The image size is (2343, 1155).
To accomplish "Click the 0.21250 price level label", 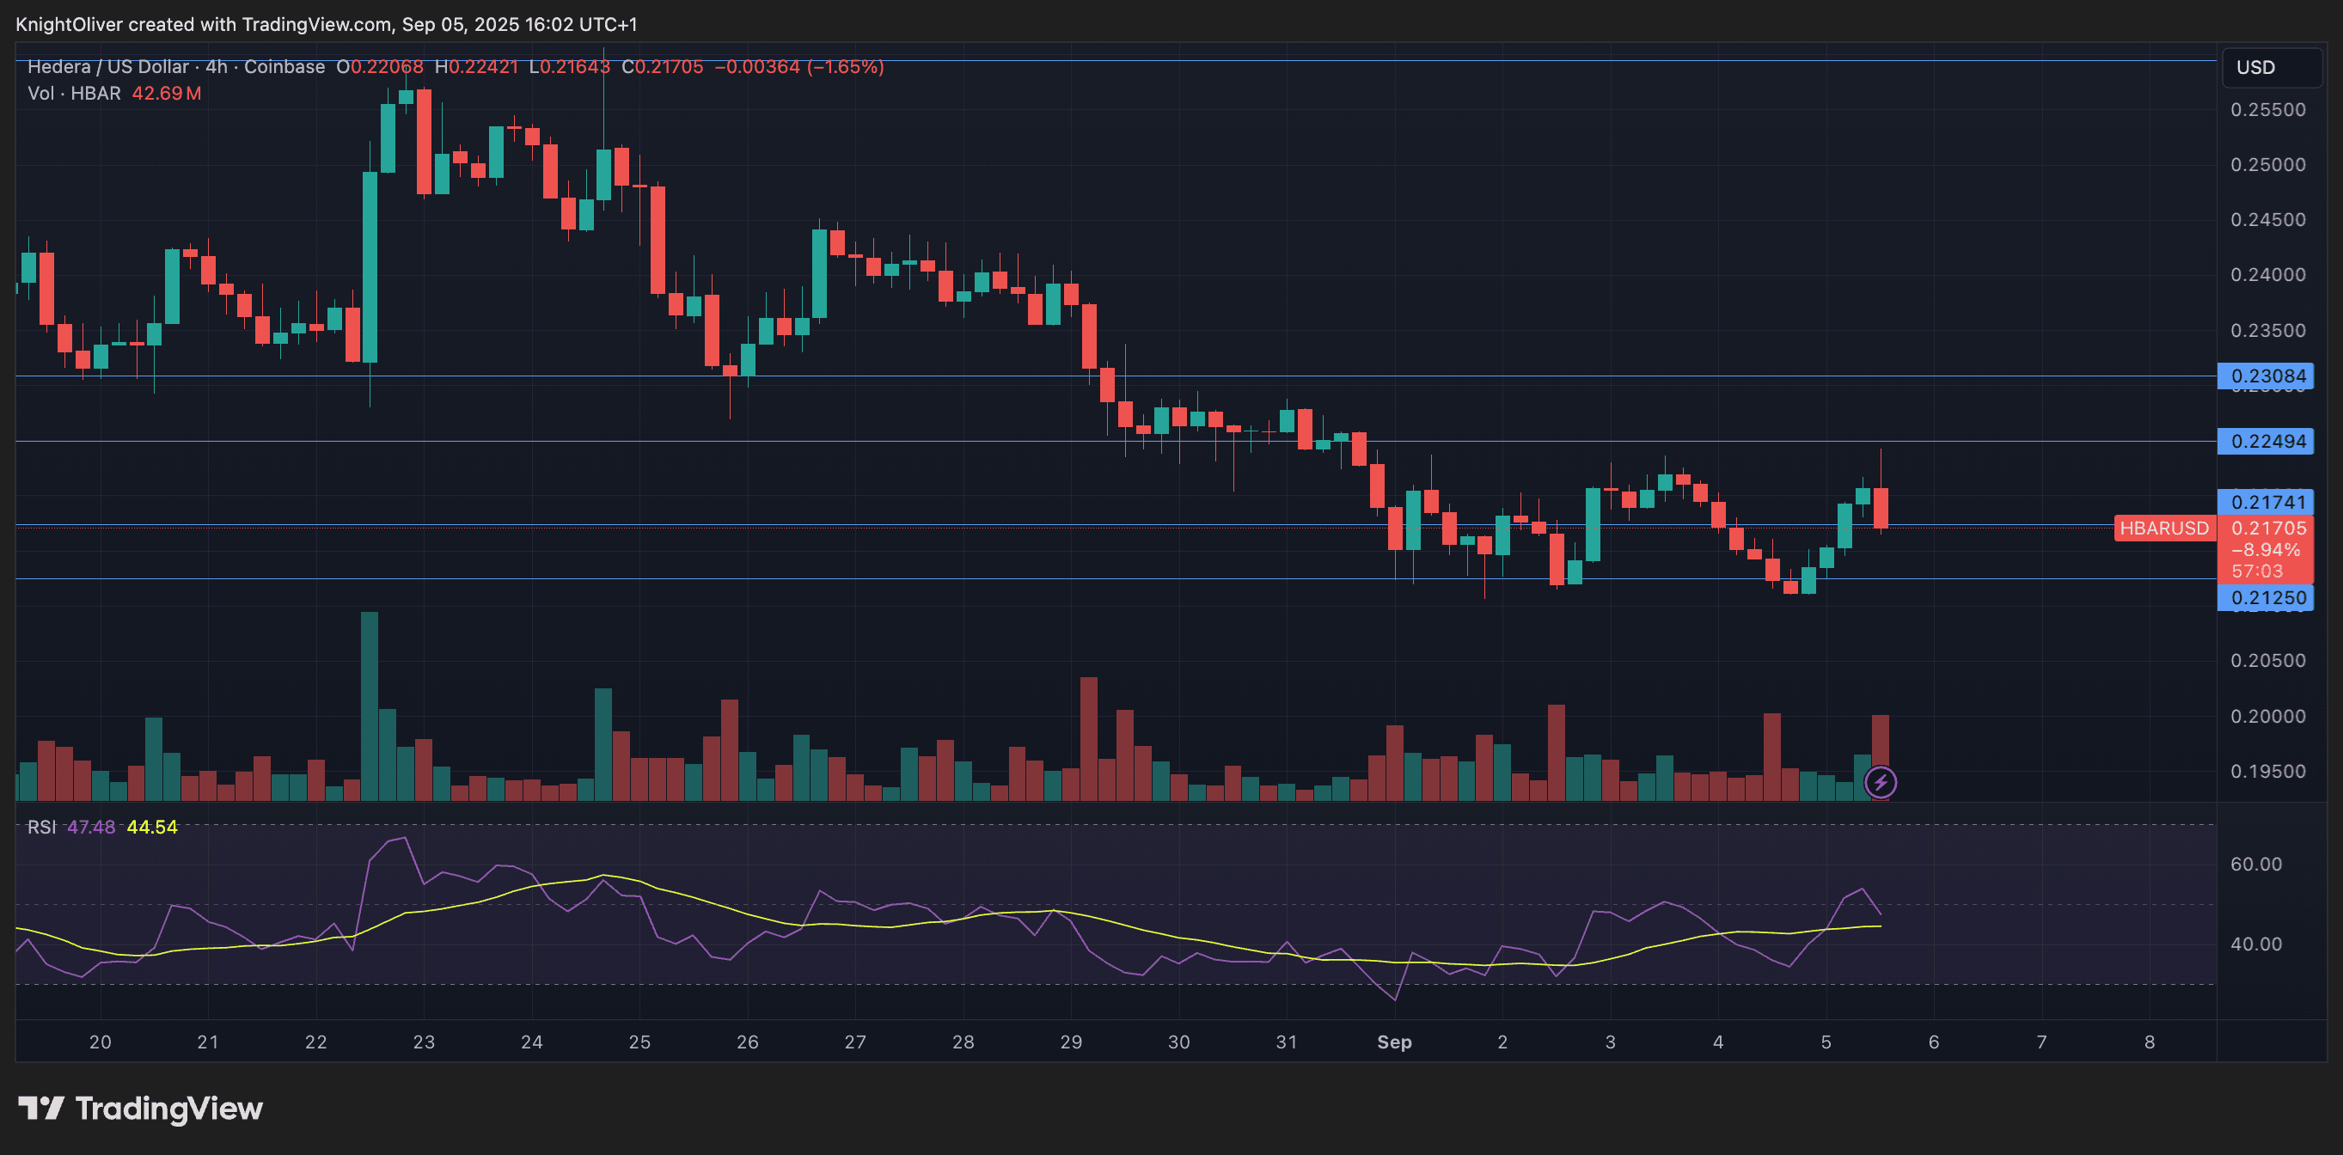I will point(2267,597).
